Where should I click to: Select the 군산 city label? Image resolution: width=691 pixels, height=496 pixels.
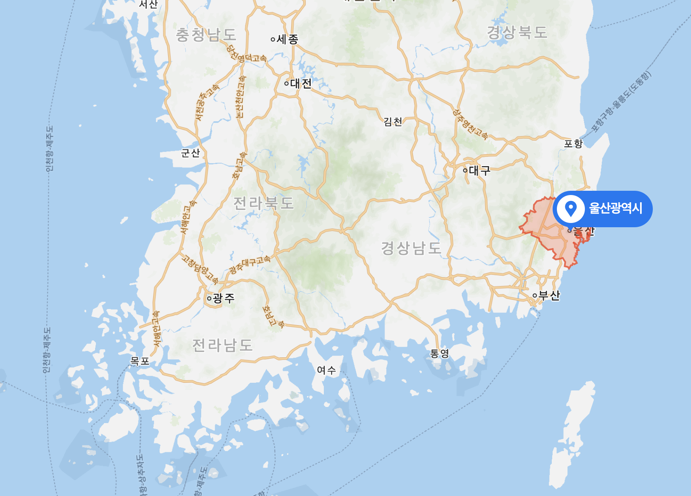190,153
